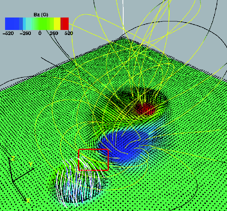The width and height of the screenshot is (227, 211).
Task: Click the 260 colorbar label
Action: pyautogui.click(x=54, y=33)
